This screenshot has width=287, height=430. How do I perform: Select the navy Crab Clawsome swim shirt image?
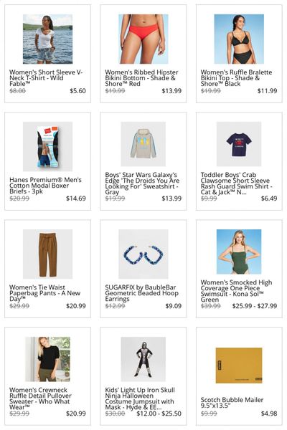tap(239, 144)
